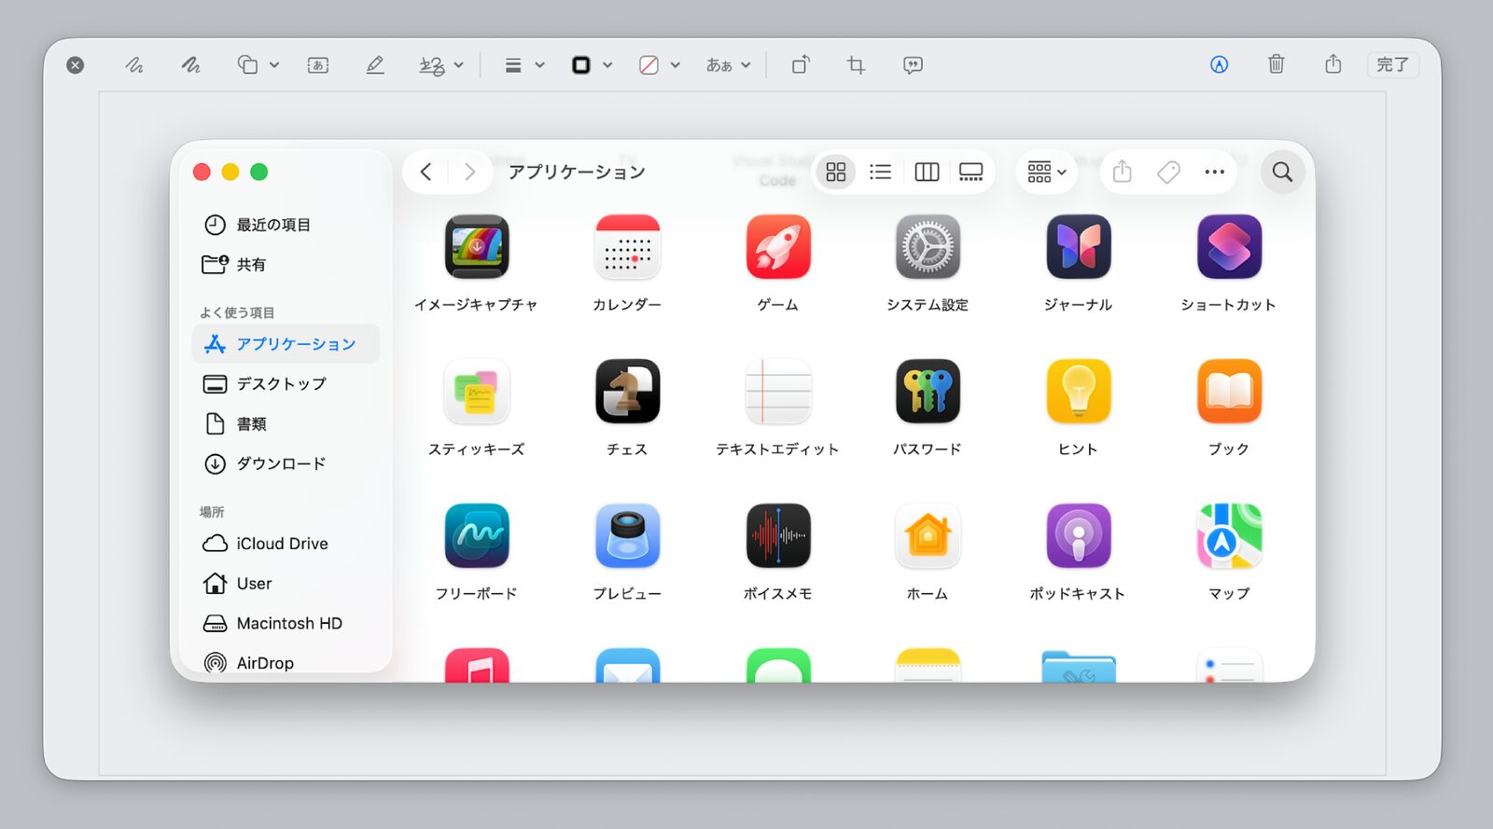
Task: Delete the screenshot with trash icon
Action: pyautogui.click(x=1276, y=64)
